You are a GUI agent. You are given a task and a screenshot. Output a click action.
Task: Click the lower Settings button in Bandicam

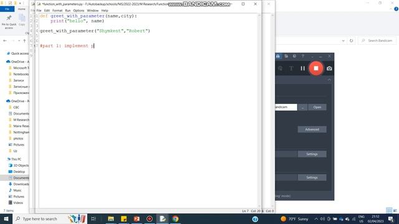pyautogui.click(x=312, y=177)
